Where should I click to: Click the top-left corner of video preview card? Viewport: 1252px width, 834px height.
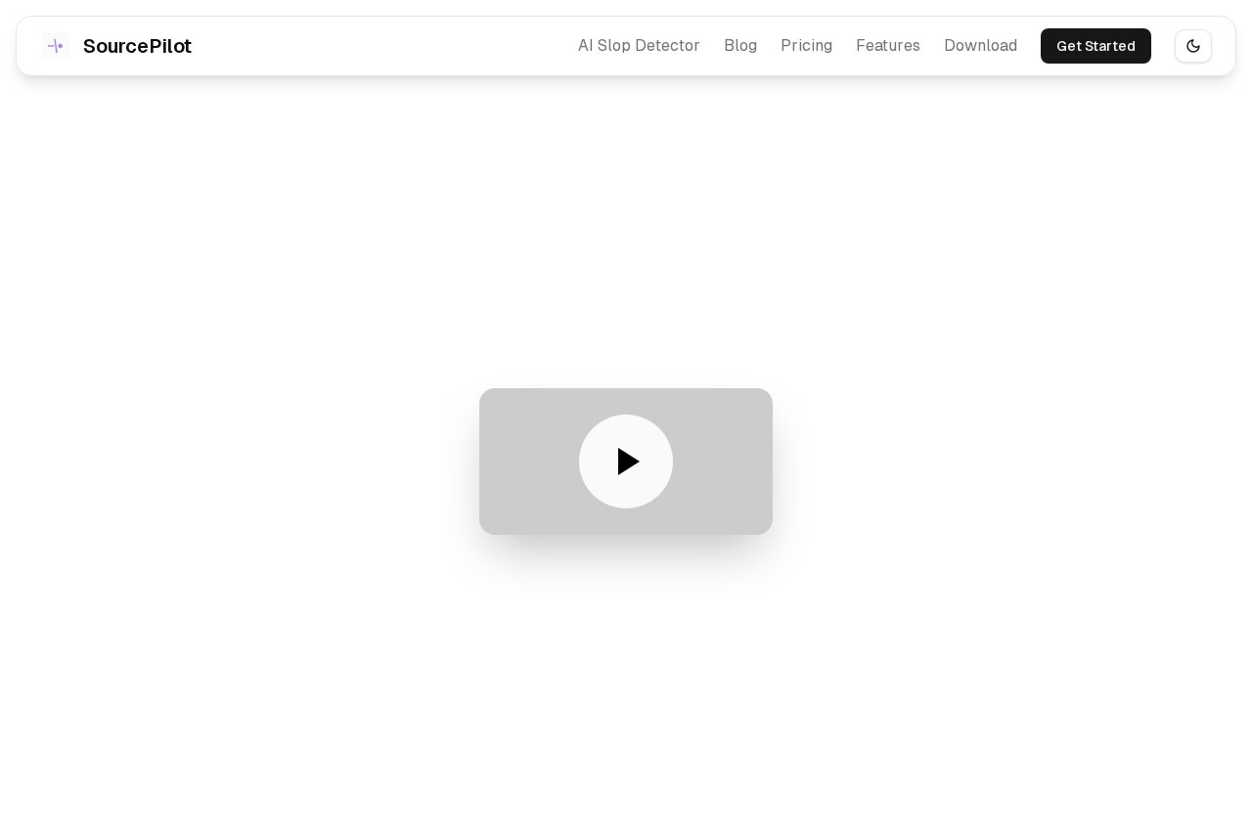click(x=489, y=397)
